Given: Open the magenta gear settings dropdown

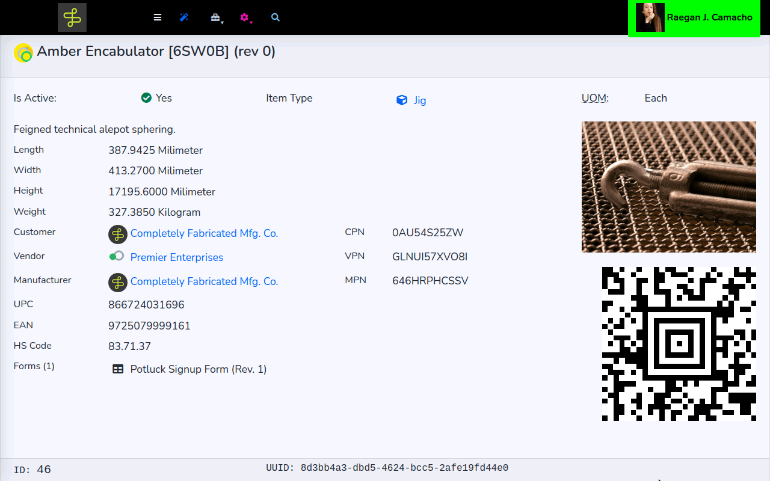Looking at the screenshot, I should click(x=245, y=18).
